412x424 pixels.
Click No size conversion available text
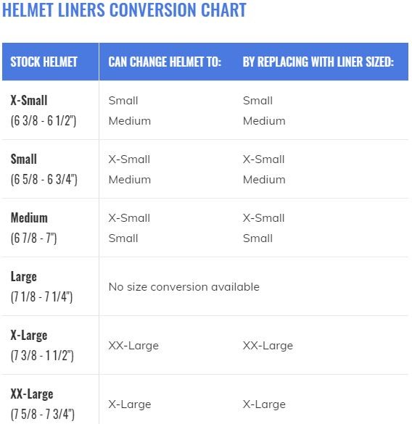point(184,286)
